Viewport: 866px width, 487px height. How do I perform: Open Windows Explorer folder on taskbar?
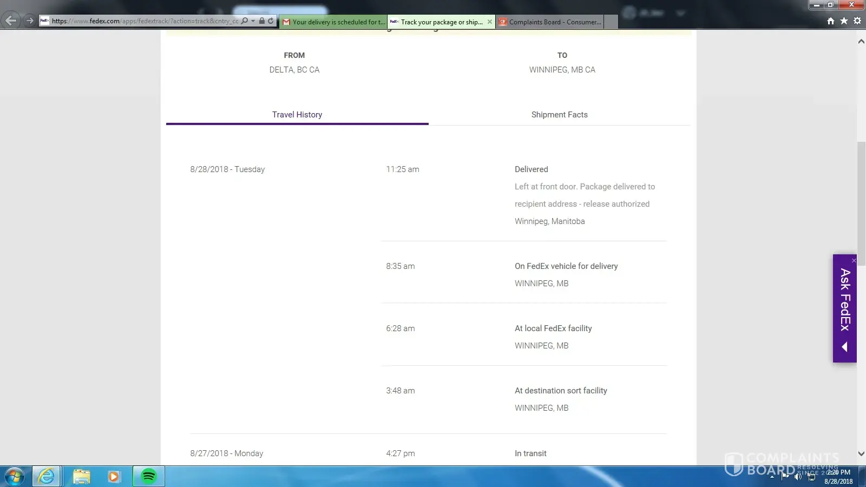tap(81, 476)
